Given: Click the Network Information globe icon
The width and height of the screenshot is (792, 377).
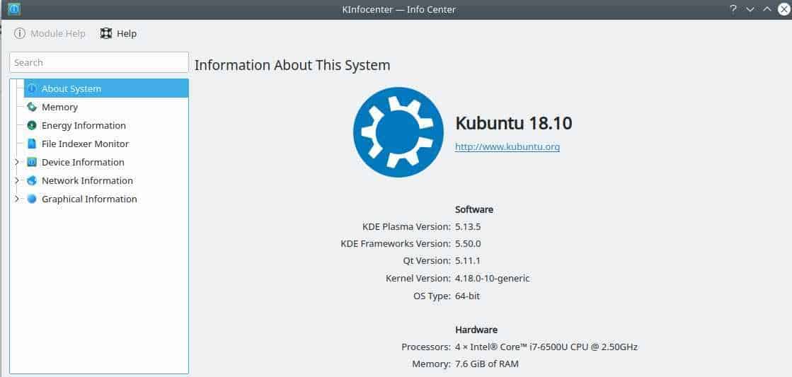Looking at the screenshot, I should (32, 180).
